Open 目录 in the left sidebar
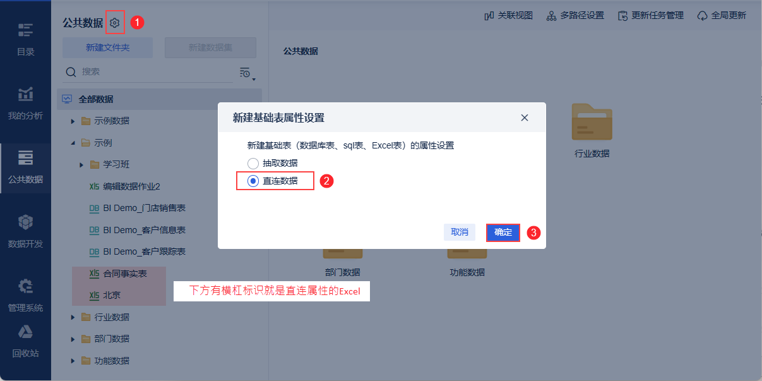 (25, 39)
